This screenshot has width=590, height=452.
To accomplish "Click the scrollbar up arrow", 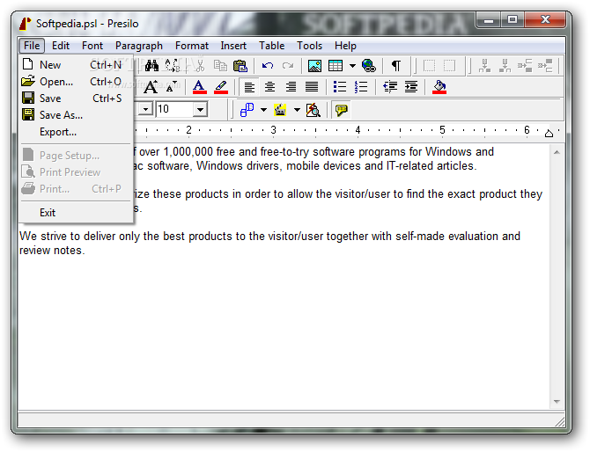I will (x=557, y=152).
